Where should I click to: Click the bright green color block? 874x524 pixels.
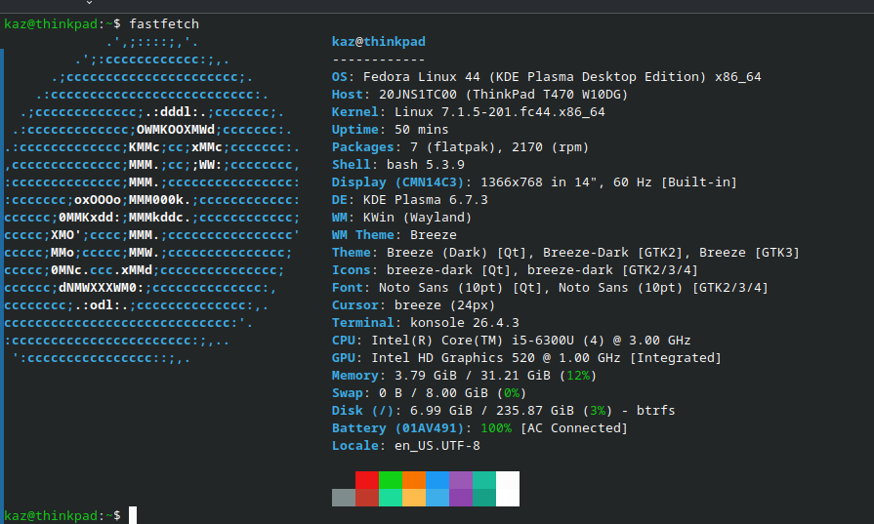(x=391, y=480)
